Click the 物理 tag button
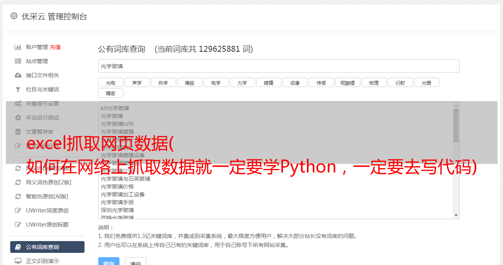This screenshot has width=503, height=265. pyautogui.click(x=374, y=83)
